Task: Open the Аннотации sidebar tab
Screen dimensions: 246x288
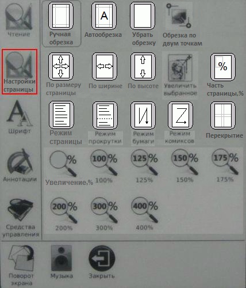Action: click(20, 165)
